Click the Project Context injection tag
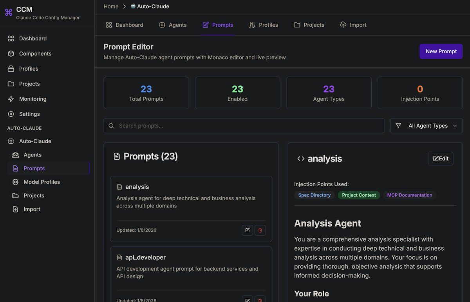Image resolution: width=470 pixels, height=302 pixels. click(x=359, y=195)
